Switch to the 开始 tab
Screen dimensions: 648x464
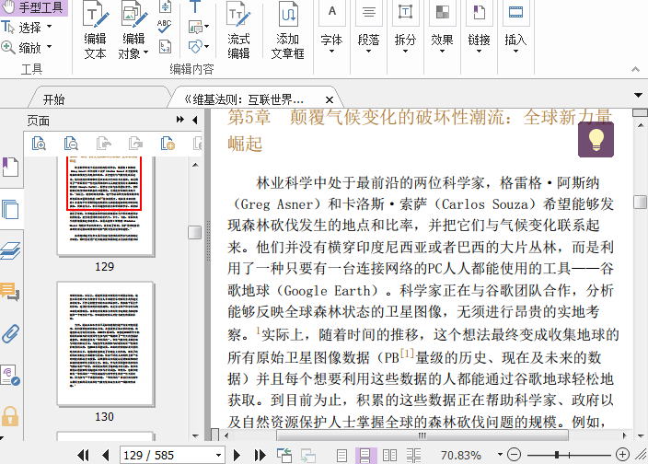pyautogui.click(x=53, y=99)
